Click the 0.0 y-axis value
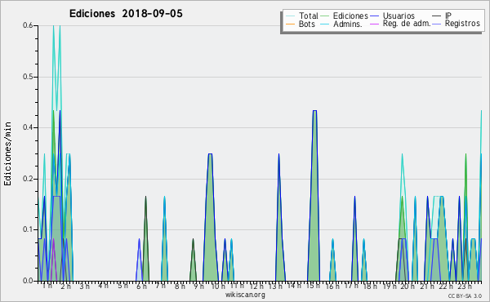Image resolution: width=490 pixels, height=302 pixels. tap(28, 281)
